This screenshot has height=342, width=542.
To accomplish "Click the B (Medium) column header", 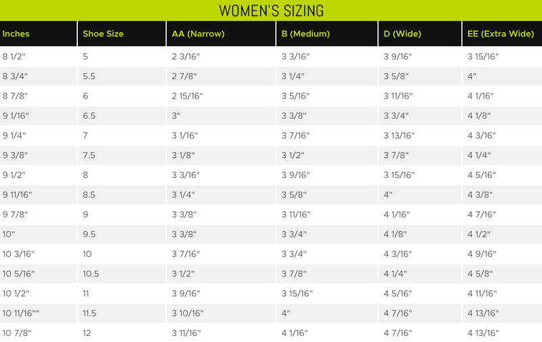I will pyautogui.click(x=327, y=34).
